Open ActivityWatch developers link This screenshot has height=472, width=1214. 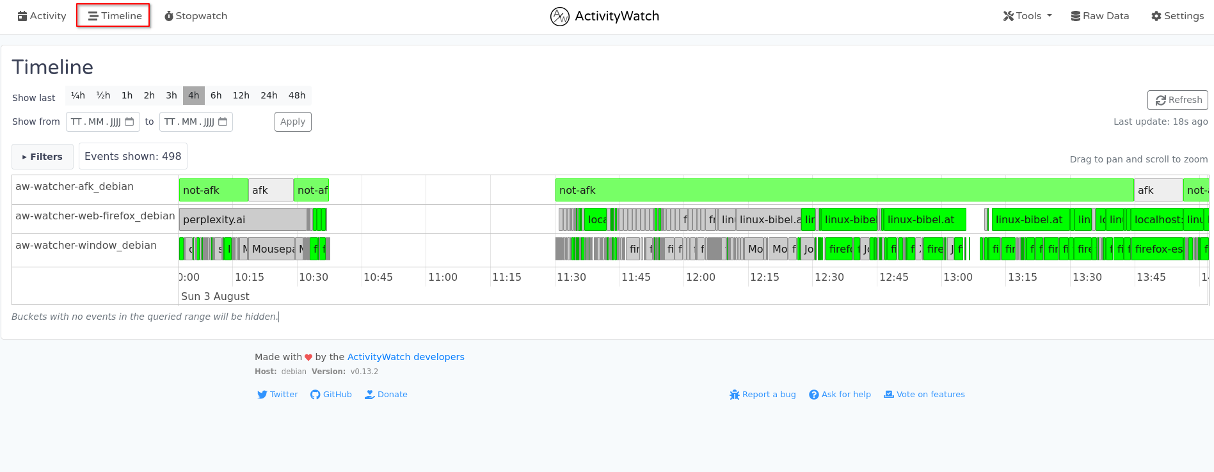[x=406, y=357]
